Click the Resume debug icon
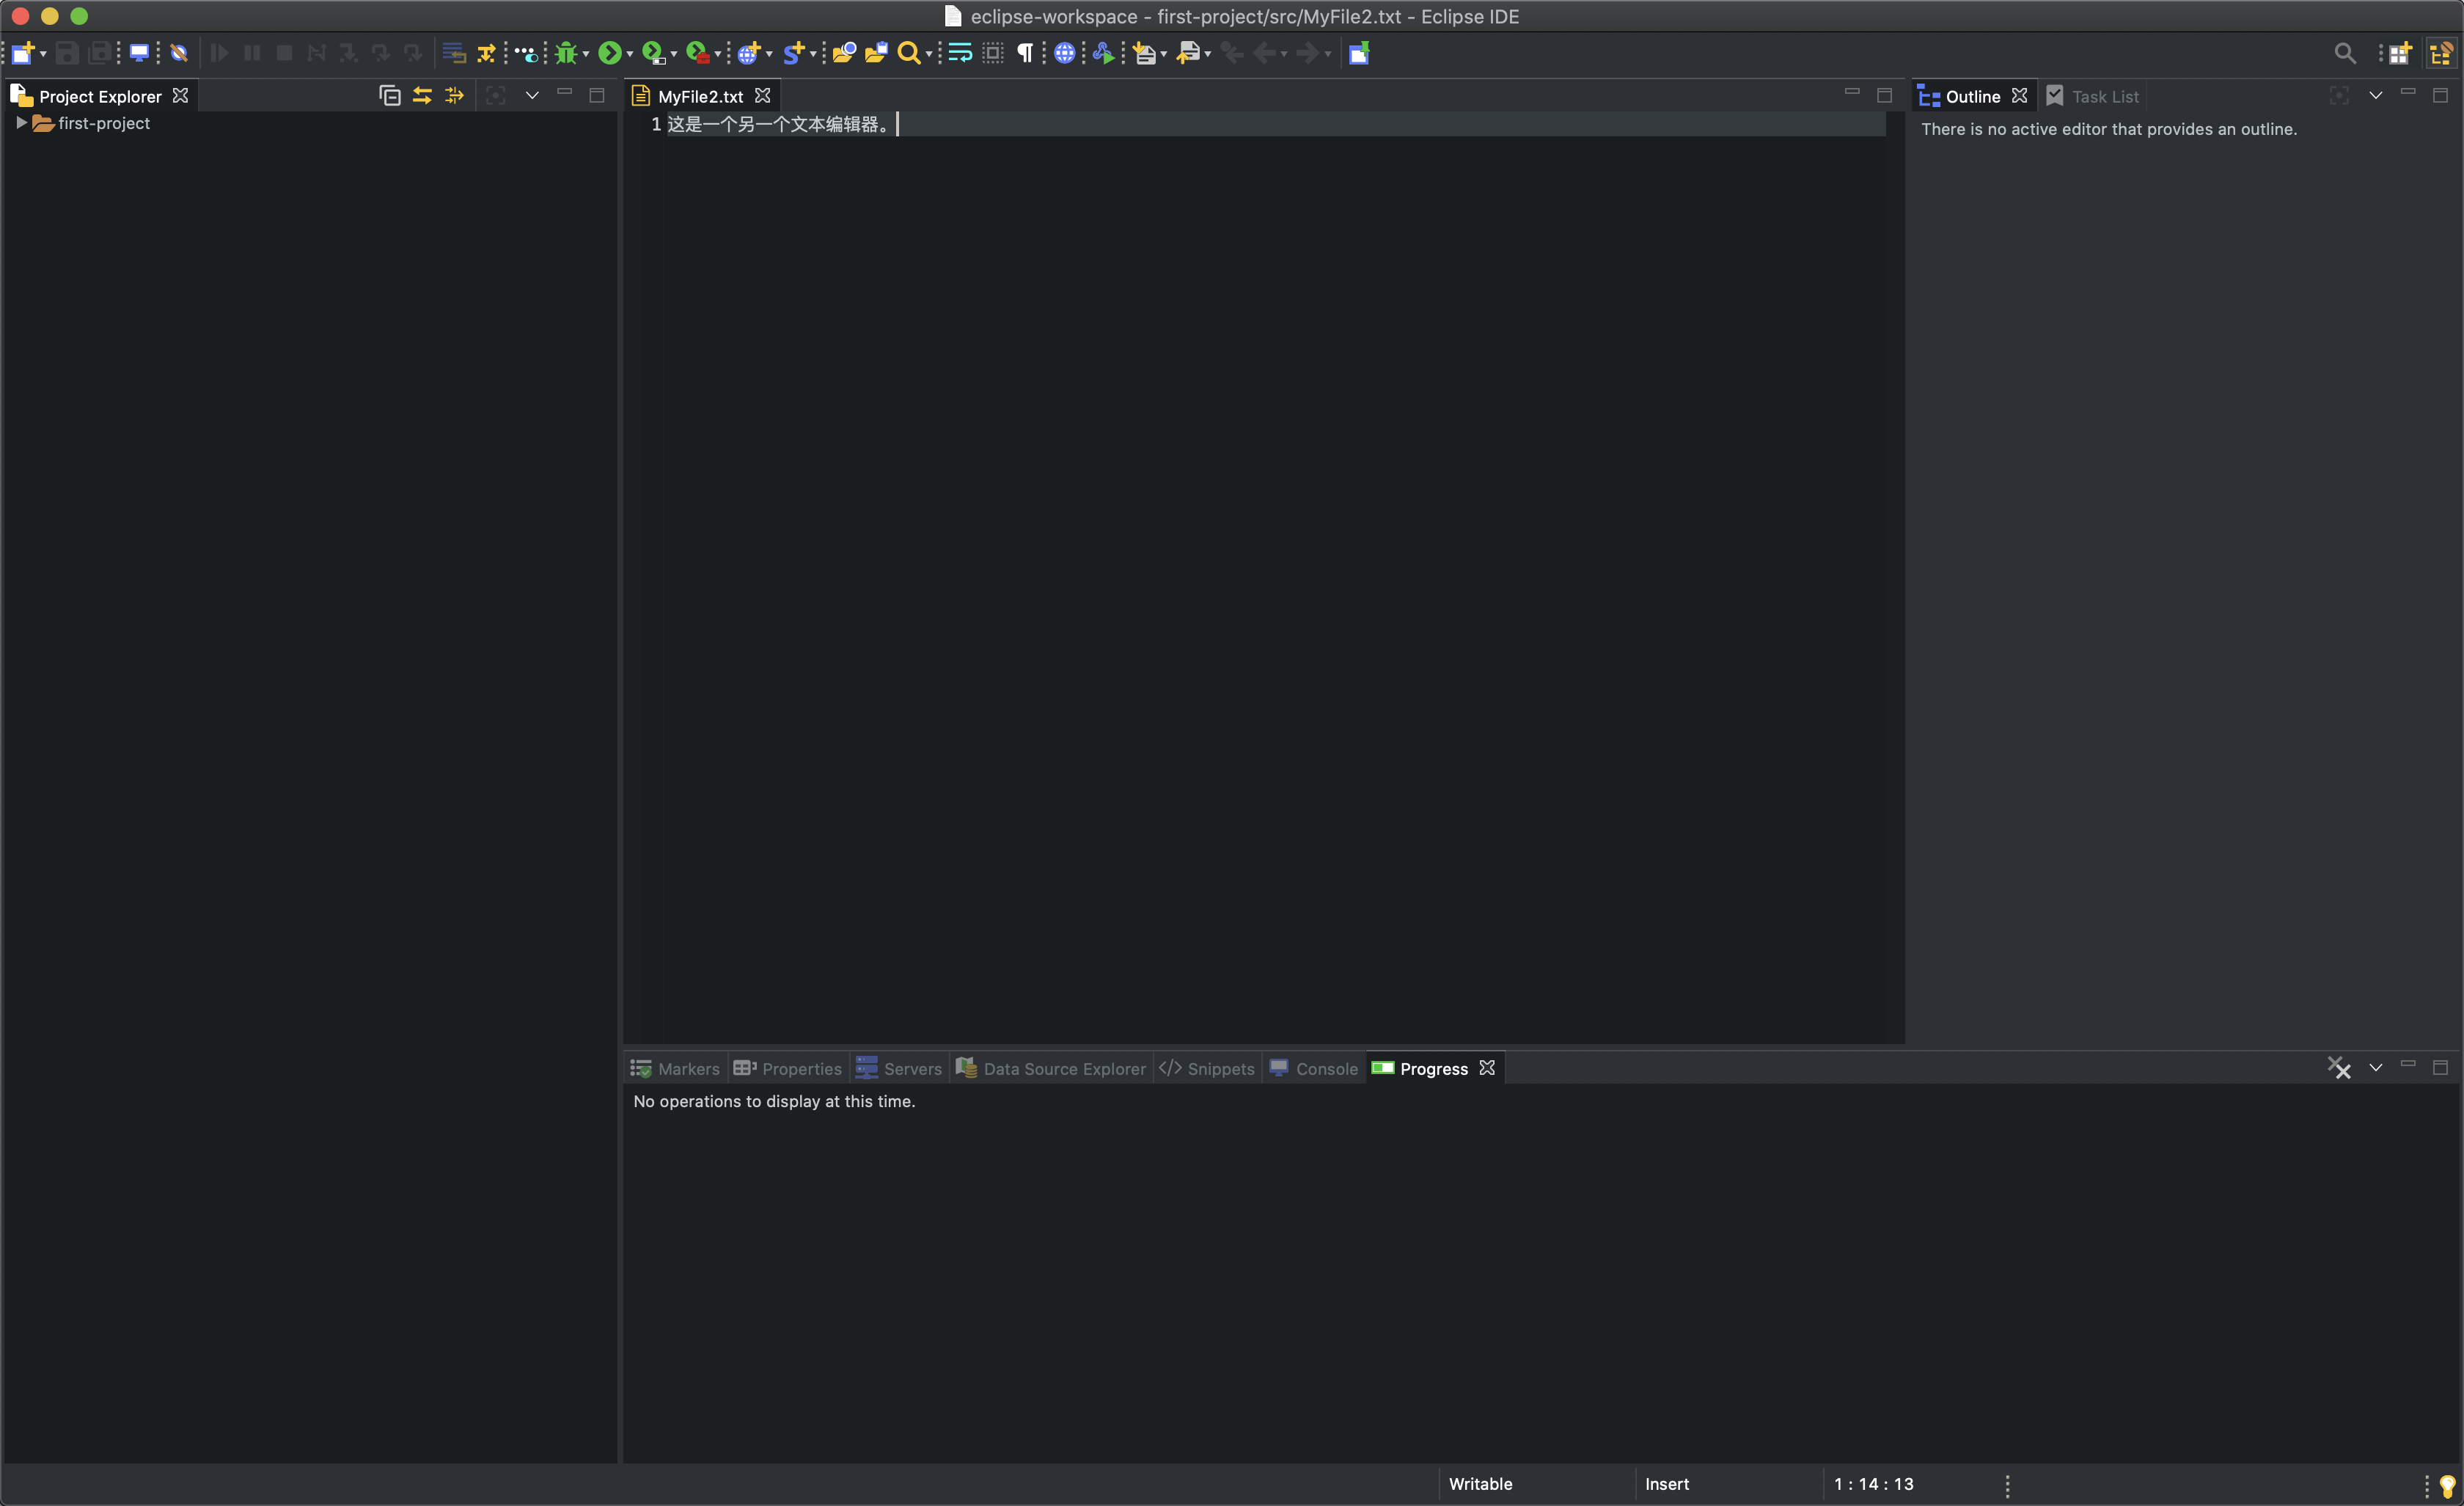Viewport: 2464px width, 1506px height. pyautogui.click(x=220, y=53)
